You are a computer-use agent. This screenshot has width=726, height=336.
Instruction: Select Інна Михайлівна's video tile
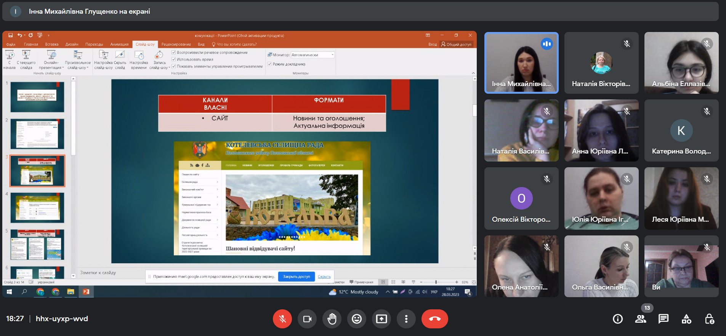click(521, 63)
